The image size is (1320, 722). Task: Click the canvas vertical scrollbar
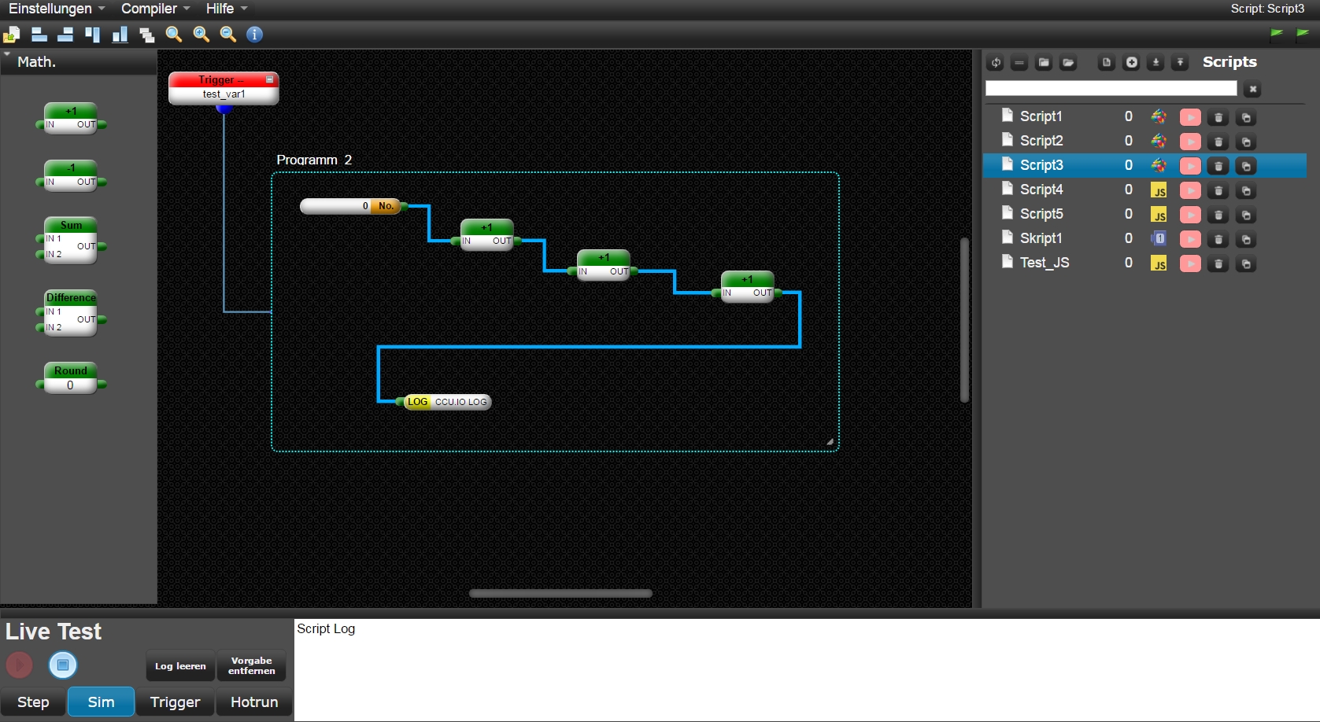coord(964,320)
